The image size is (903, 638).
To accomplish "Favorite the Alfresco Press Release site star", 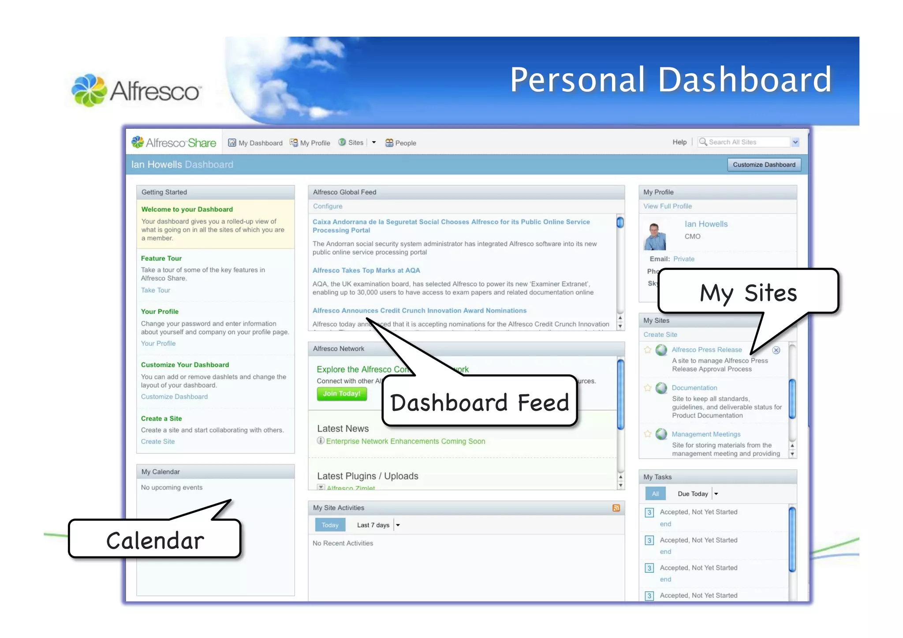I will click(x=647, y=350).
